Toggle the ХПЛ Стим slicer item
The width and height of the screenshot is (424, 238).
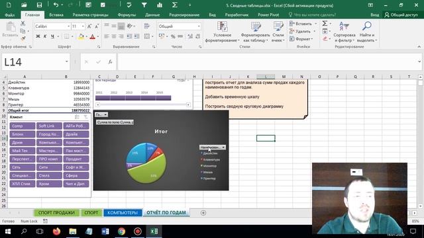[23, 184]
